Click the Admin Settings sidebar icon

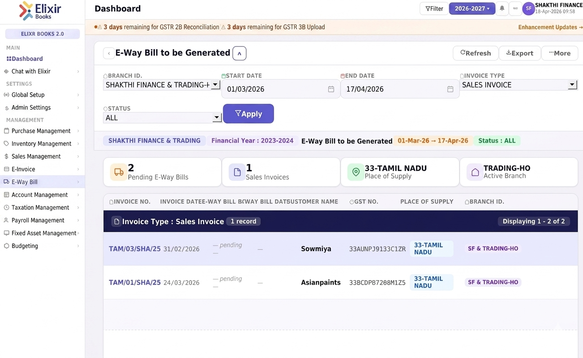click(x=7, y=108)
